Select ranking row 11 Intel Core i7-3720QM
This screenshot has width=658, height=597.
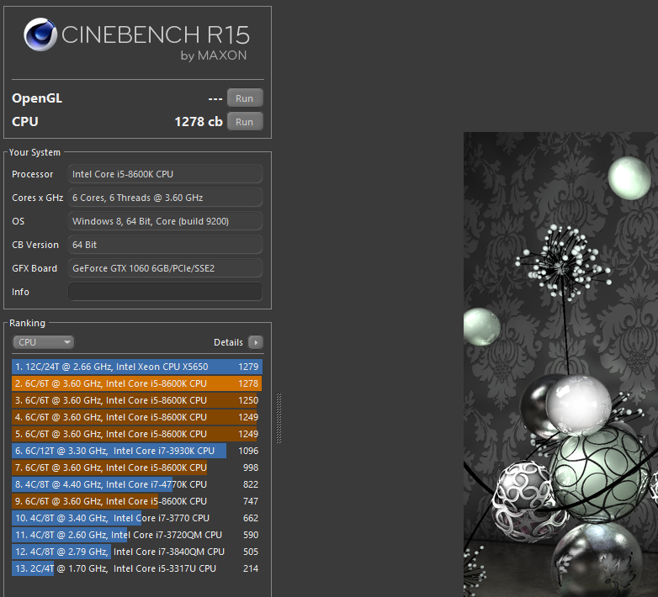pyautogui.click(x=137, y=535)
